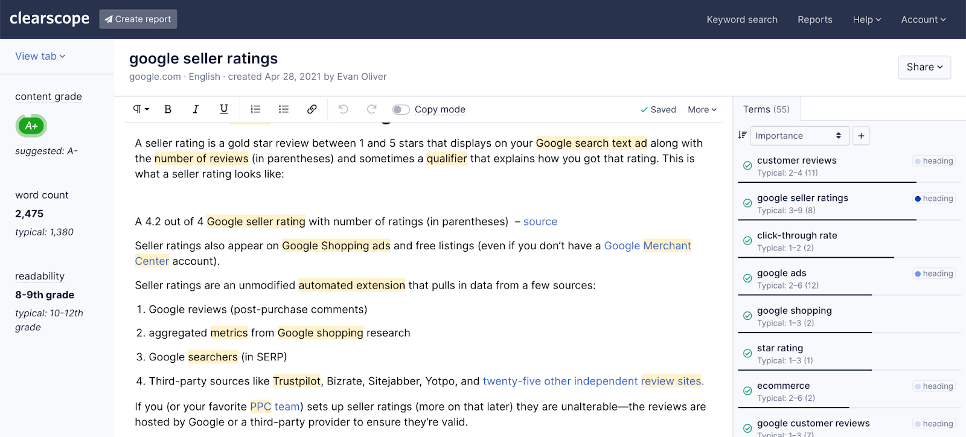Screen dimensions: 966x437
Task: Toggle underline formatting
Action: tap(224, 109)
